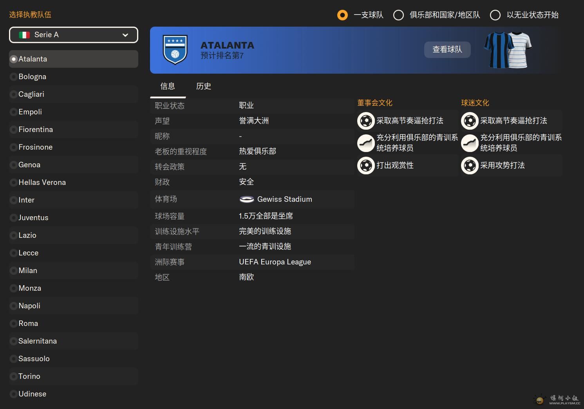
Task: Click the Italian flag in league dropdown
Action: click(x=24, y=35)
